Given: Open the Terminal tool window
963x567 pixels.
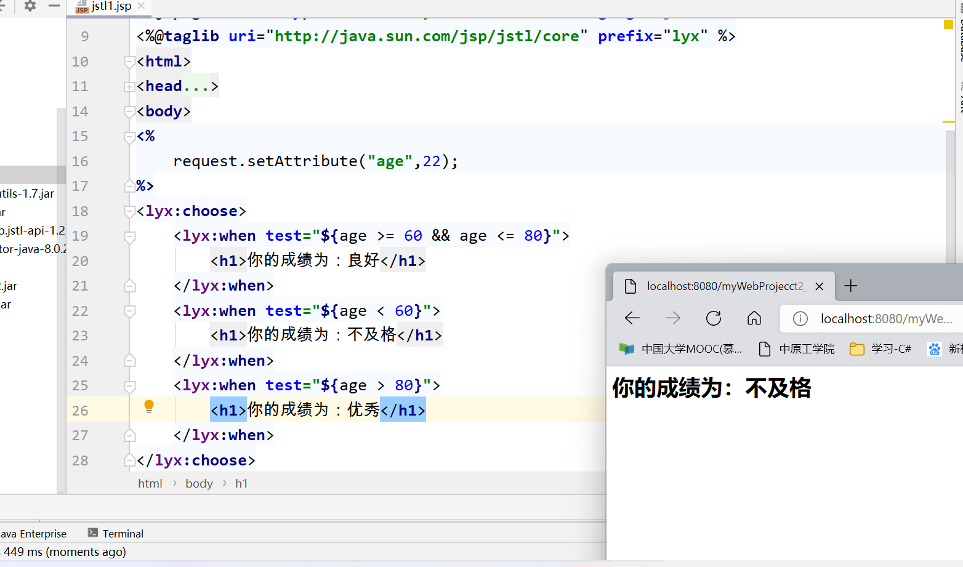Looking at the screenshot, I should [x=116, y=533].
